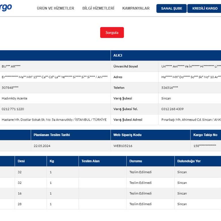The width and height of the screenshot is (221, 221).
Task: Click departure branch phone 0212 771 1220
Action: pyautogui.click(x=13, y=109)
